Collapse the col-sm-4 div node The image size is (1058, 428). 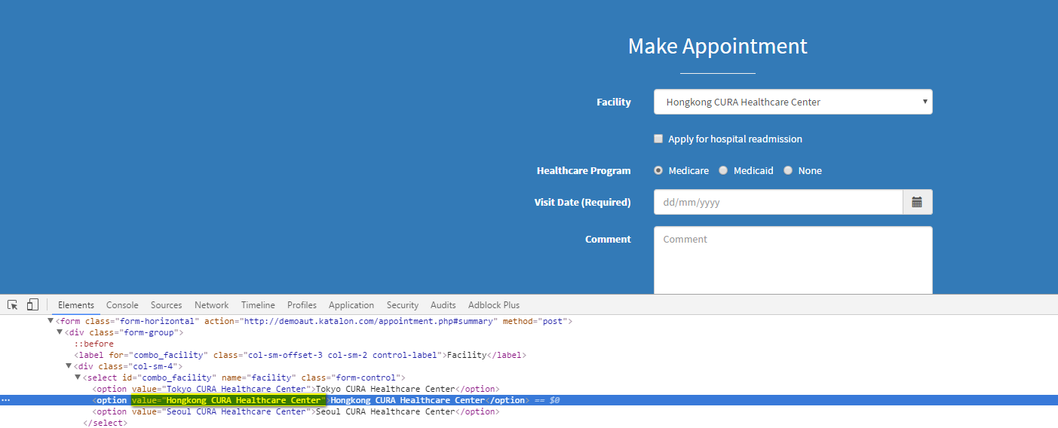coord(69,366)
